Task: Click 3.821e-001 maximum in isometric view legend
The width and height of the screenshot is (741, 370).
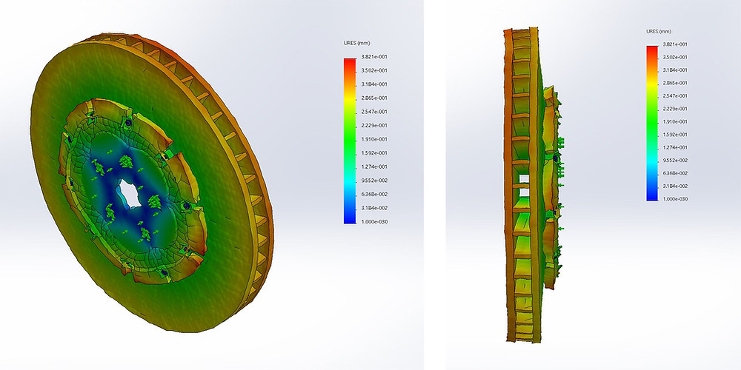Action: click(x=376, y=57)
